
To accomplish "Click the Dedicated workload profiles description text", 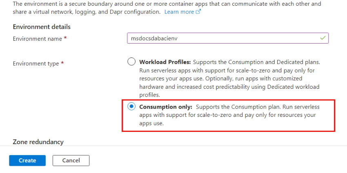I will pos(229,87).
